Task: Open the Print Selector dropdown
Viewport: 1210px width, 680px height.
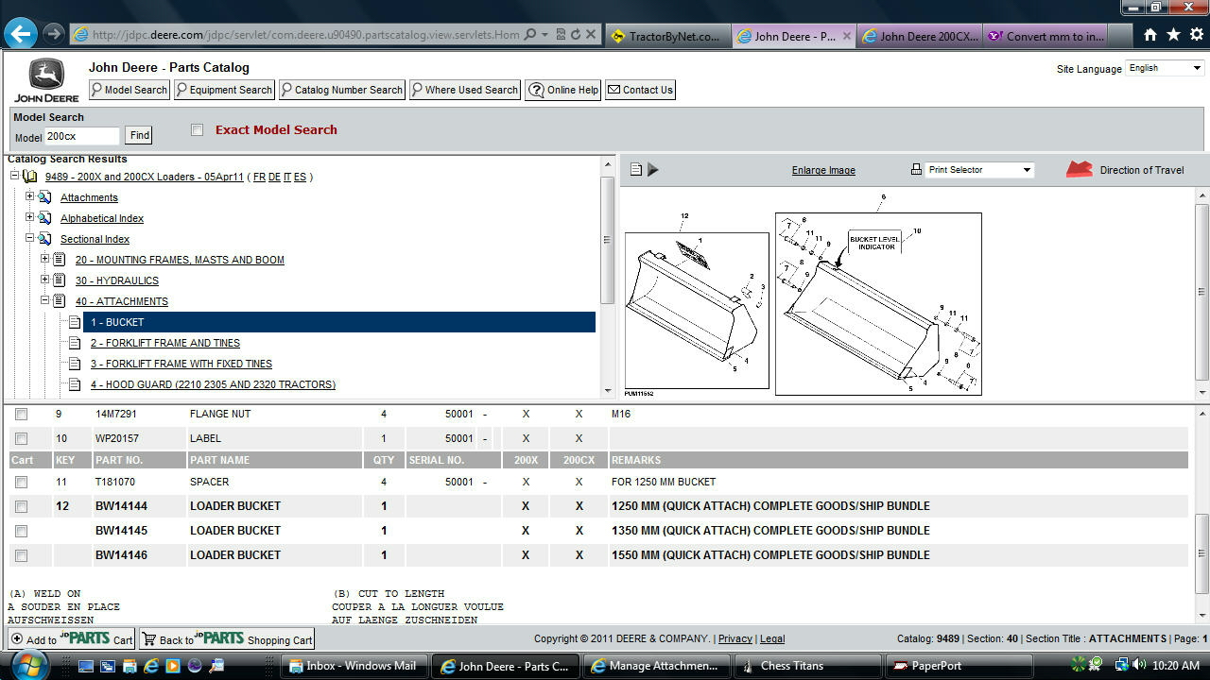Action: point(978,170)
